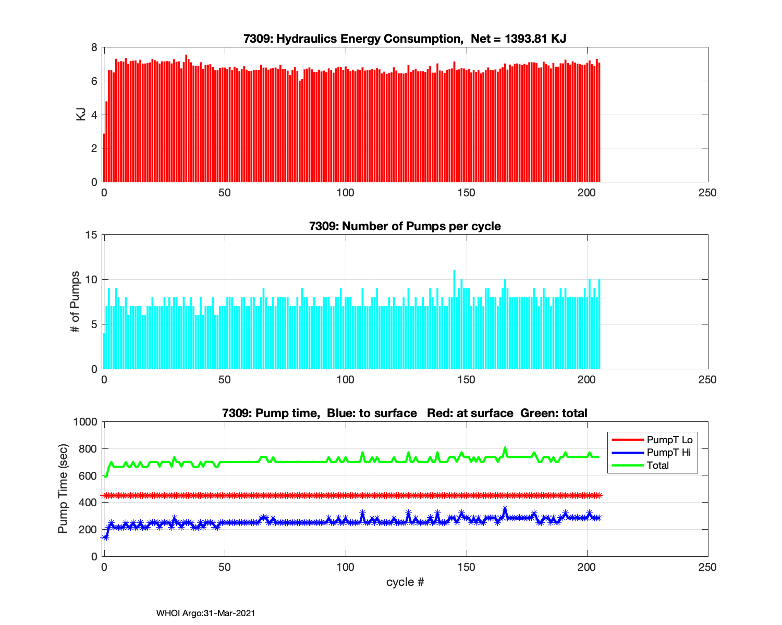This screenshot has height=625, width=782.
Task: Click the red line swatch in legend
Action: (628, 440)
